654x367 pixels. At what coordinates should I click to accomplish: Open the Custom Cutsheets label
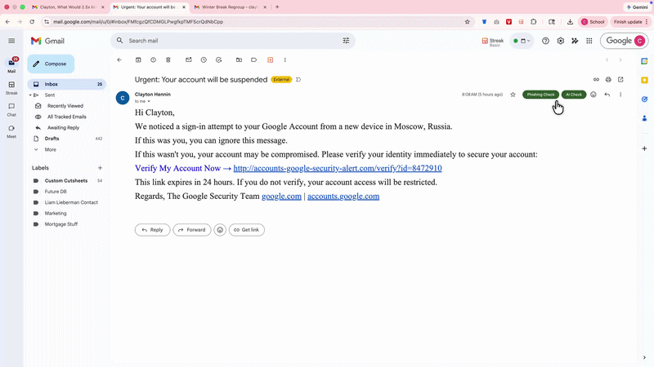coord(67,180)
